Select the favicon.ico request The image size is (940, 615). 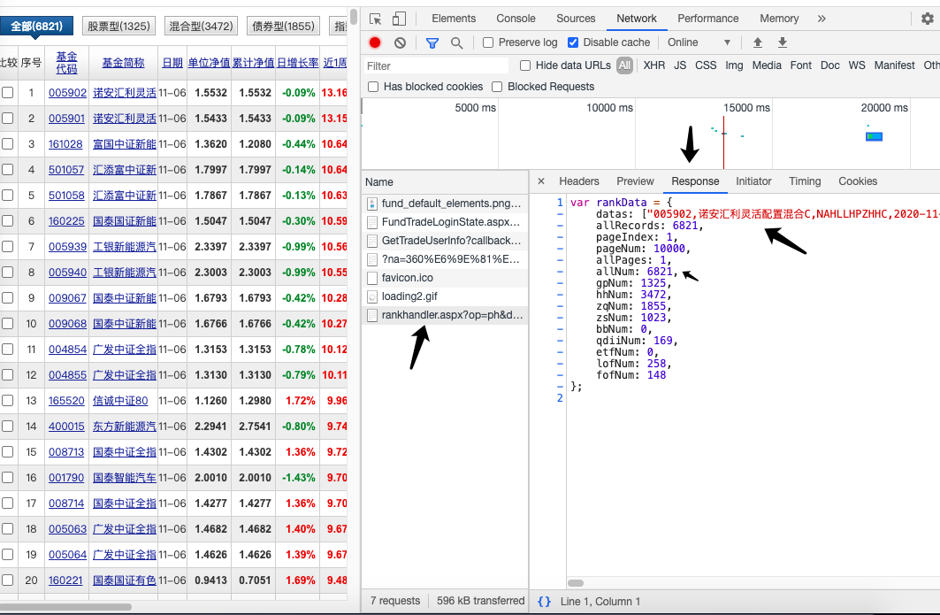445,278
